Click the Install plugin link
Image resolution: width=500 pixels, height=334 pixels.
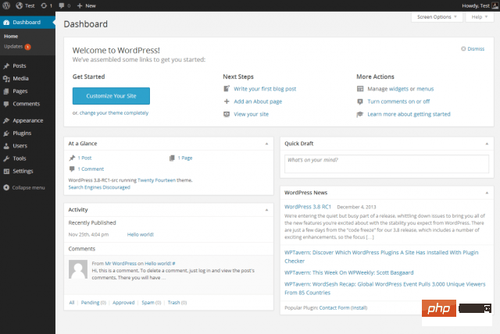coord(359,308)
